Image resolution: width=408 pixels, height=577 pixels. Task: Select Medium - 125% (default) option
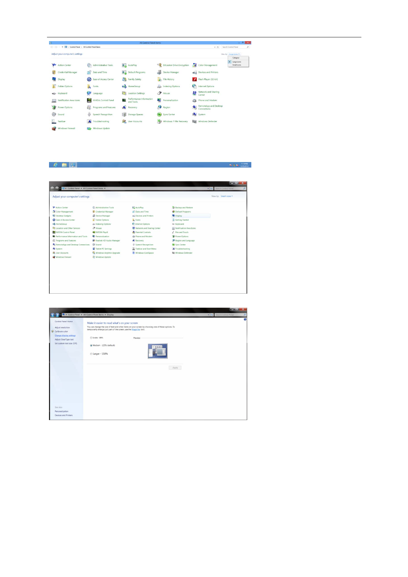click(91, 345)
